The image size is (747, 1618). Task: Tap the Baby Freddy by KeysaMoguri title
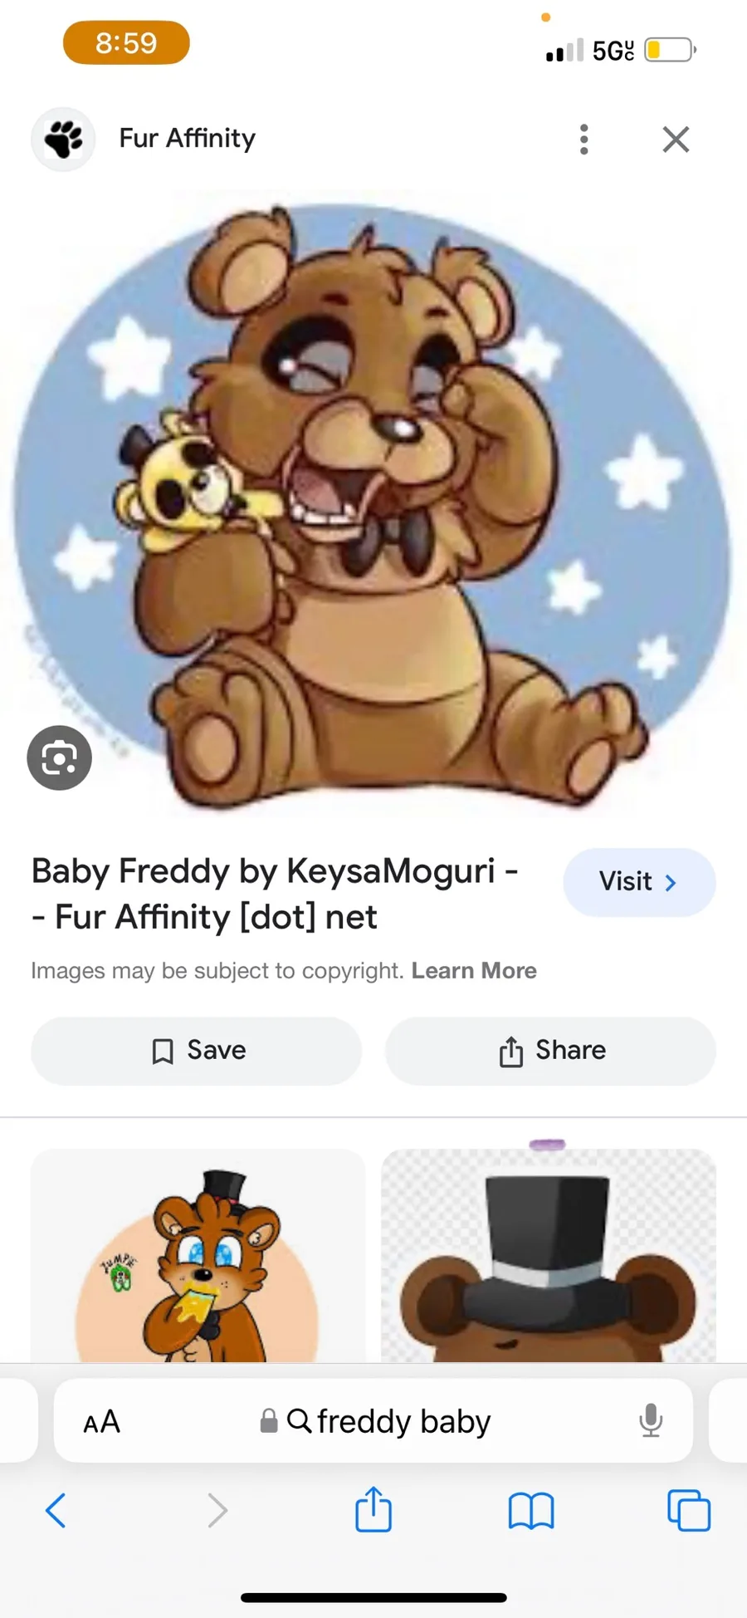click(x=274, y=894)
